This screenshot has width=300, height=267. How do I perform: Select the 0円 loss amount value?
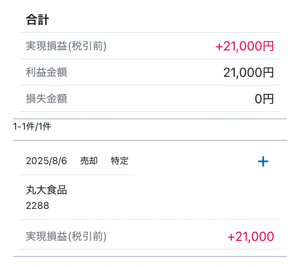click(264, 99)
